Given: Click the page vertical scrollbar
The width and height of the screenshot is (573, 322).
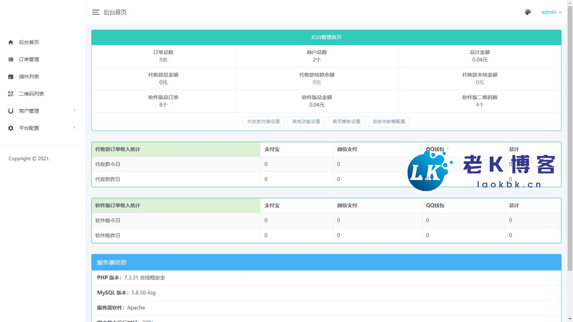Looking at the screenshot, I should (570, 143).
